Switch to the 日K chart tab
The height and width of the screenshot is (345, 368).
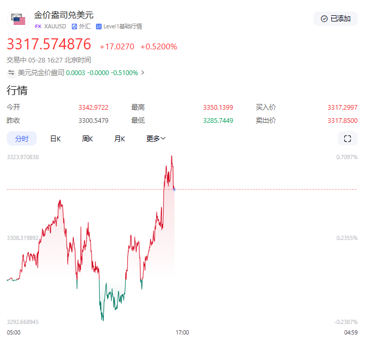tap(55, 139)
